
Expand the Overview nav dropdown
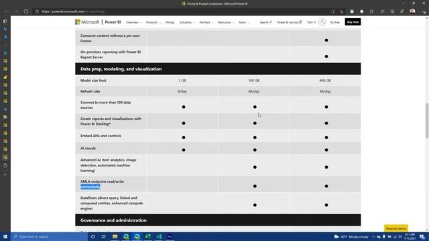tap(134, 22)
